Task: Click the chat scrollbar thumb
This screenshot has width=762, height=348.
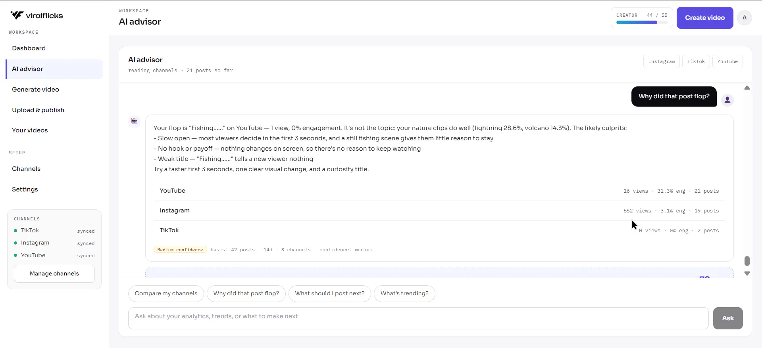Action: pos(747,261)
